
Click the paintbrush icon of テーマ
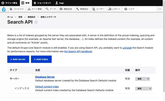point(47,9)
